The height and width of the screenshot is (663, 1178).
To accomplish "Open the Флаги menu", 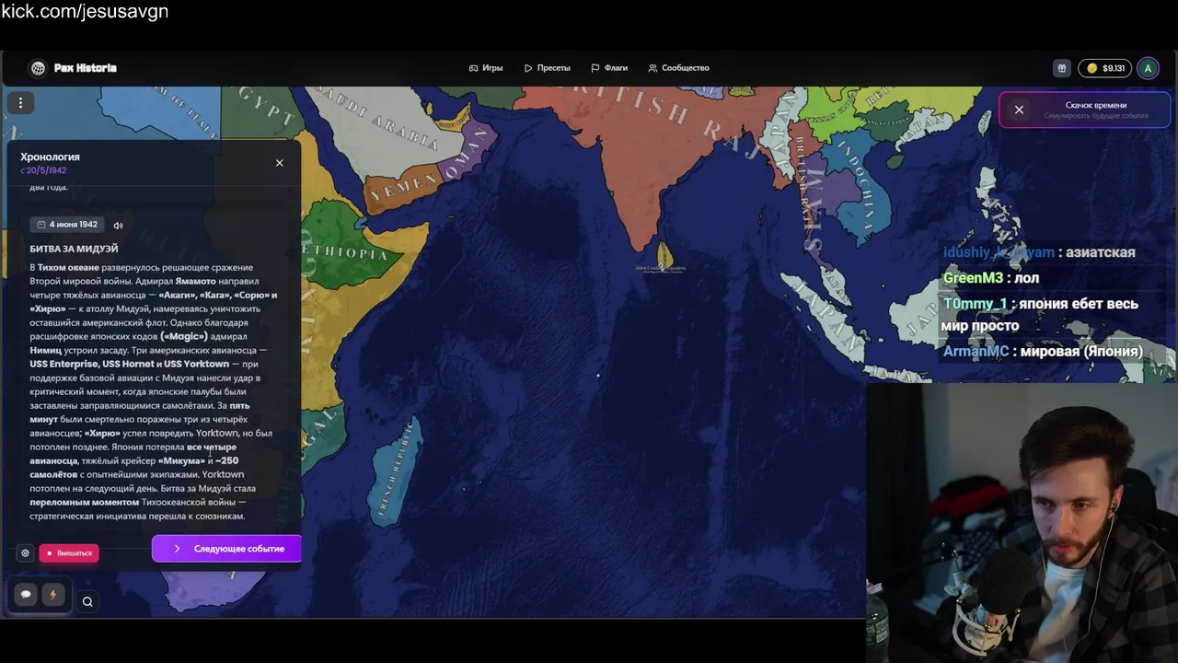I will point(609,68).
